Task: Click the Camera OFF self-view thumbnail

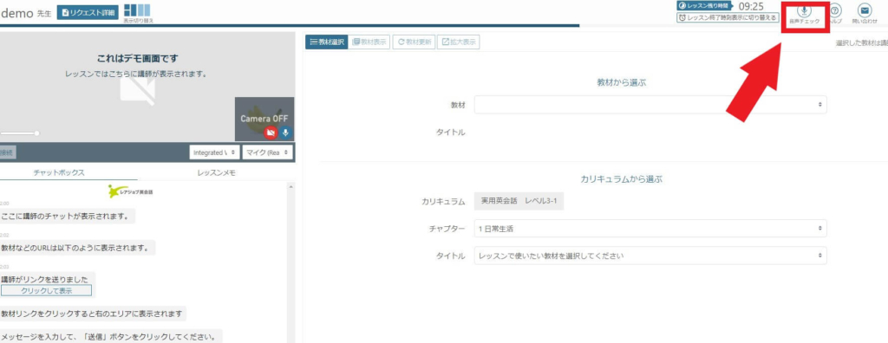Action: (x=264, y=119)
